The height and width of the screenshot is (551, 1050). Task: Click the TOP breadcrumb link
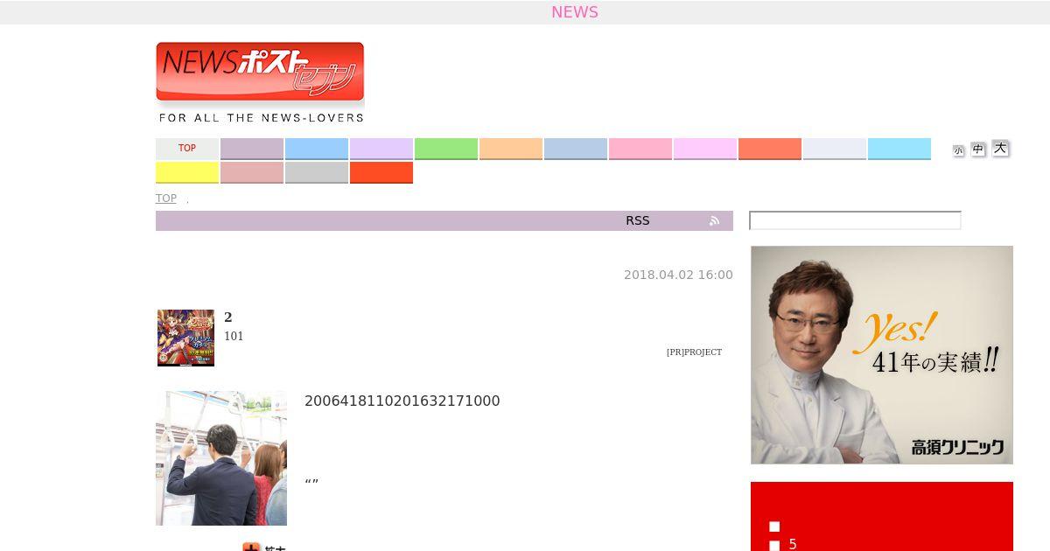coord(166,199)
